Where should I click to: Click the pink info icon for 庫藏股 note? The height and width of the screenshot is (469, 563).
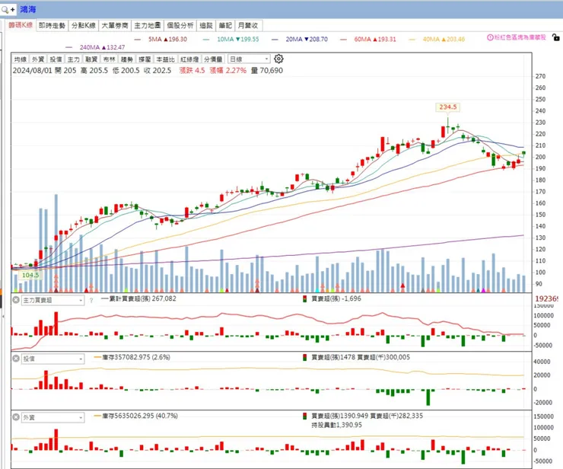pos(490,37)
